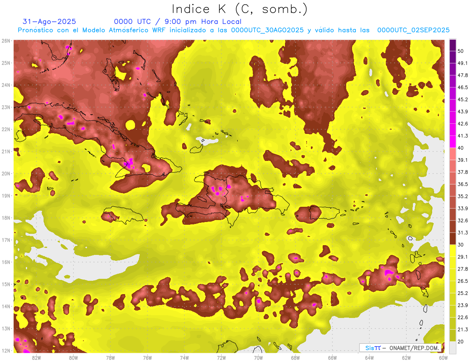This screenshot has width=471, height=363.
Task: Click the latitude label '19N'
Action: [x=6, y=195]
